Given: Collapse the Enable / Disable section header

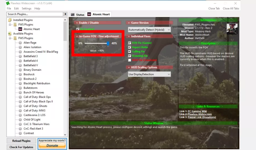Looking at the screenshot, I should pyautogui.click(x=98, y=23).
